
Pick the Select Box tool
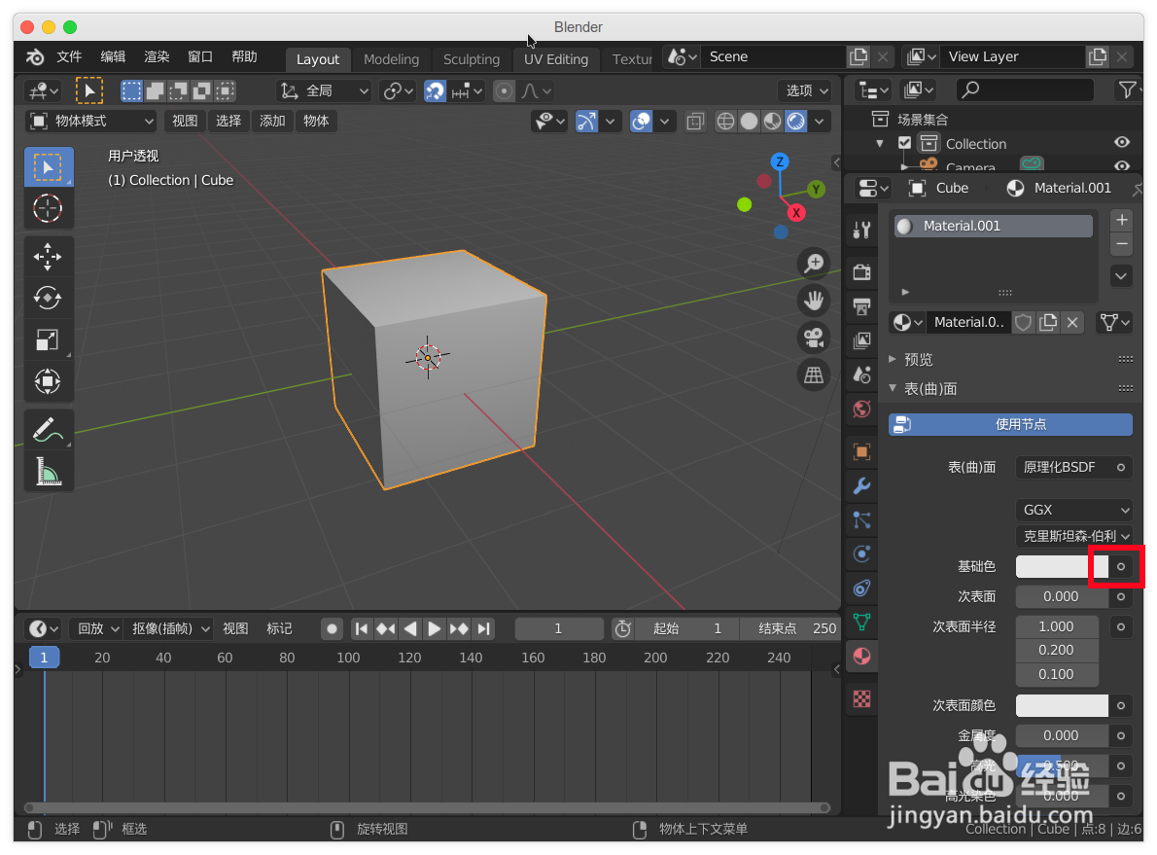pos(48,167)
